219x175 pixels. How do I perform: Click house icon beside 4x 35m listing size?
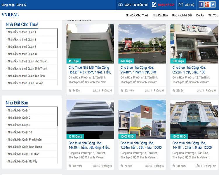click(x=70, y=90)
